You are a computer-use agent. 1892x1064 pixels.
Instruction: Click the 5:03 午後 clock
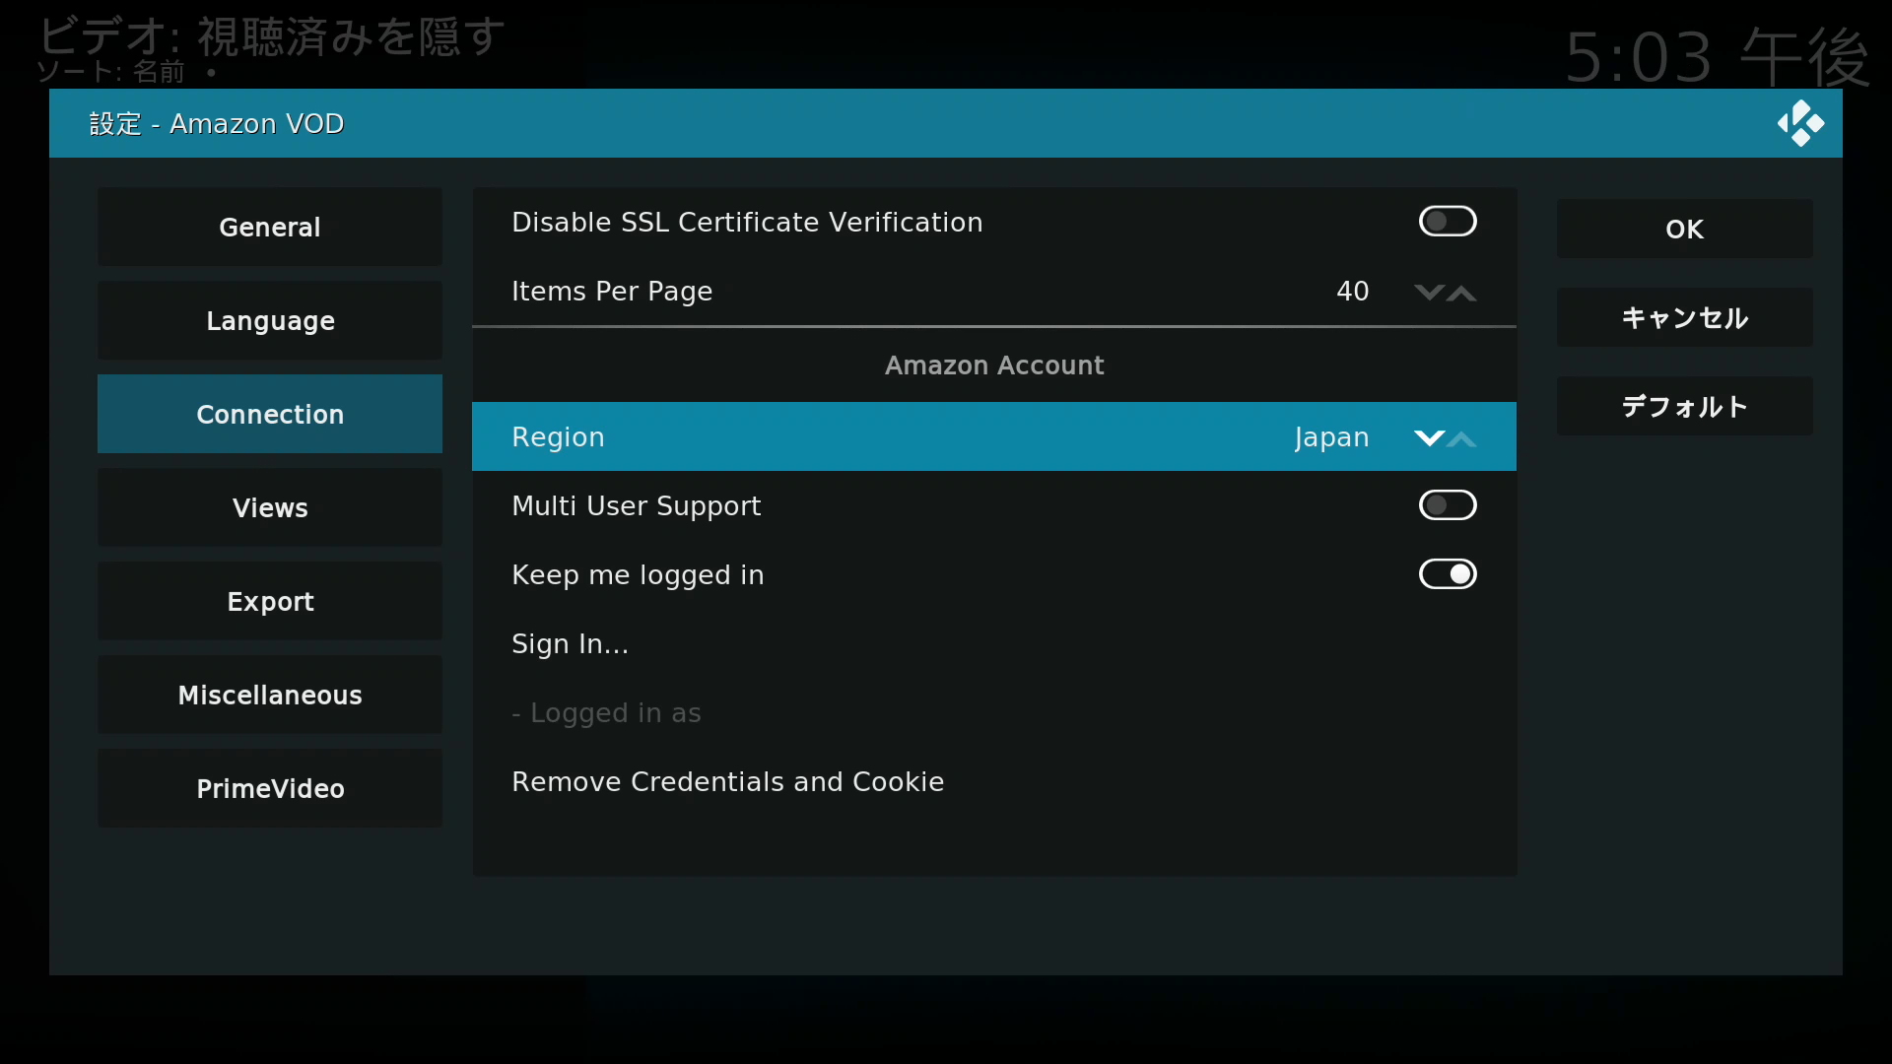[1717, 57]
